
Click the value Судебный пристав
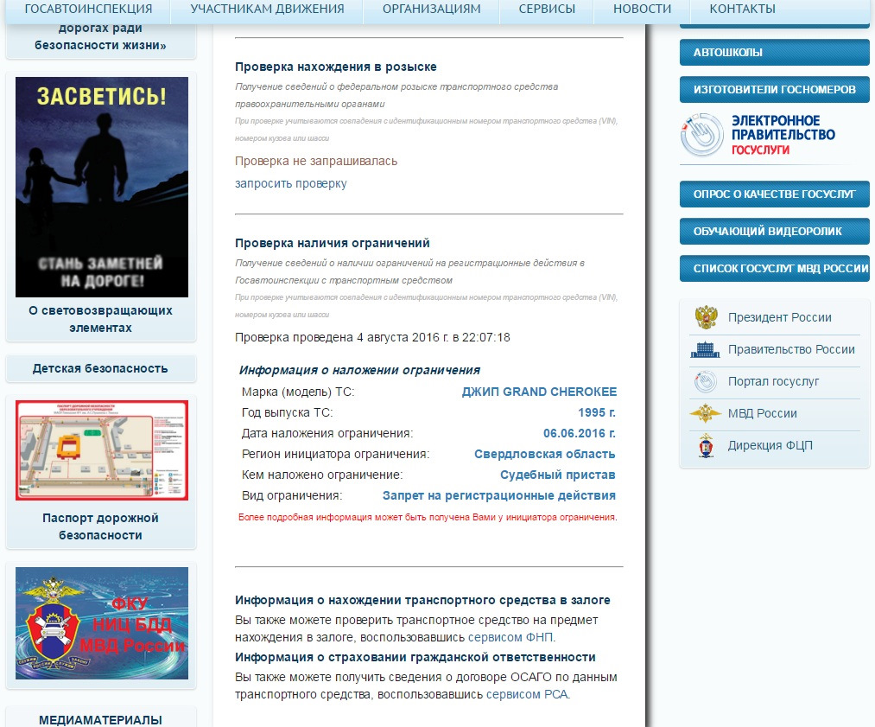click(557, 475)
